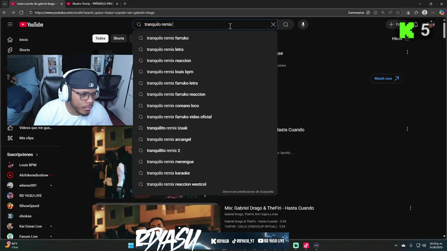Select suggestion 'tranquilo remix letra'
This screenshot has width=447, height=251.
205,50
